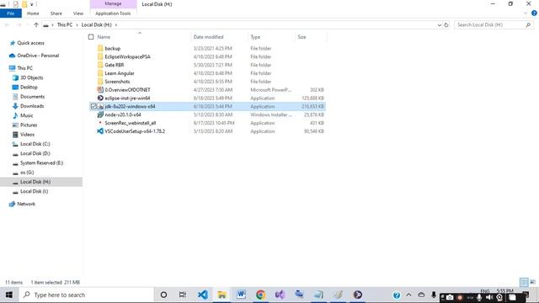Select the 0.OverviewOfDOTNET PowerPoint file icon

(x=100, y=90)
